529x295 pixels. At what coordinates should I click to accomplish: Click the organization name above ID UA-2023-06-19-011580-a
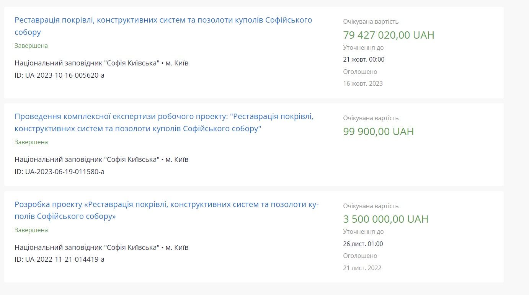click(x=87, y=160)
